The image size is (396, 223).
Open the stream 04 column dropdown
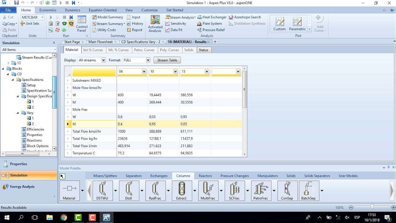[x=144, y=72]
